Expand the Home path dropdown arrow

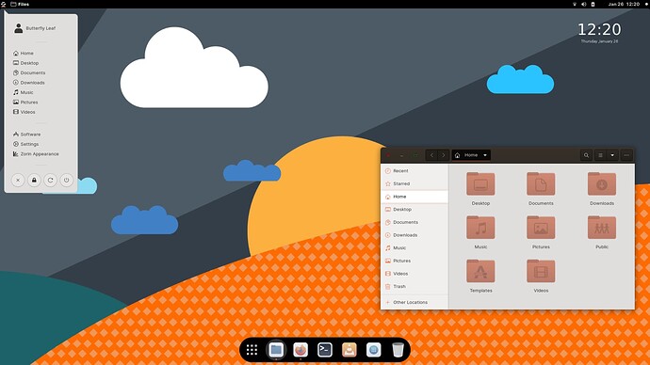tap(484, 155)
